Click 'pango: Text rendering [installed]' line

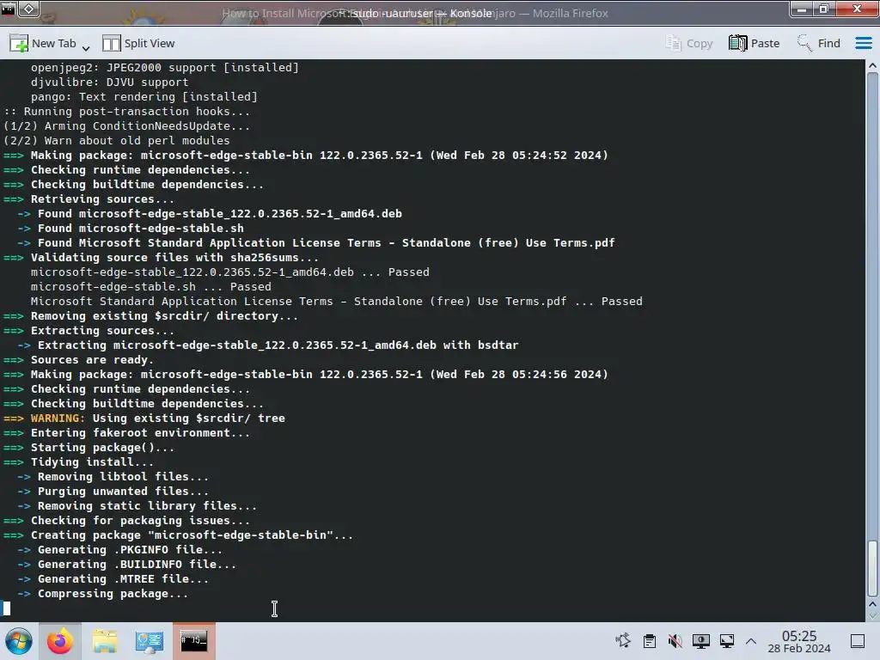tap(144, 96)
